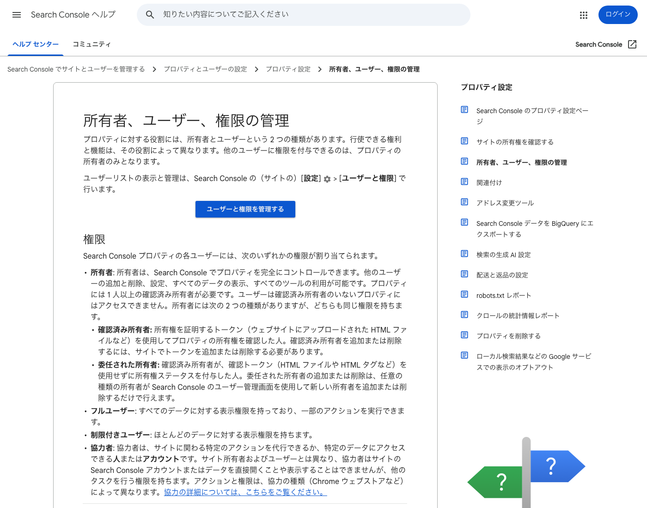Open sidebar link robots.txt レポート
The height and width of the screenshot is (508, 647).
[x=504, y=296]
